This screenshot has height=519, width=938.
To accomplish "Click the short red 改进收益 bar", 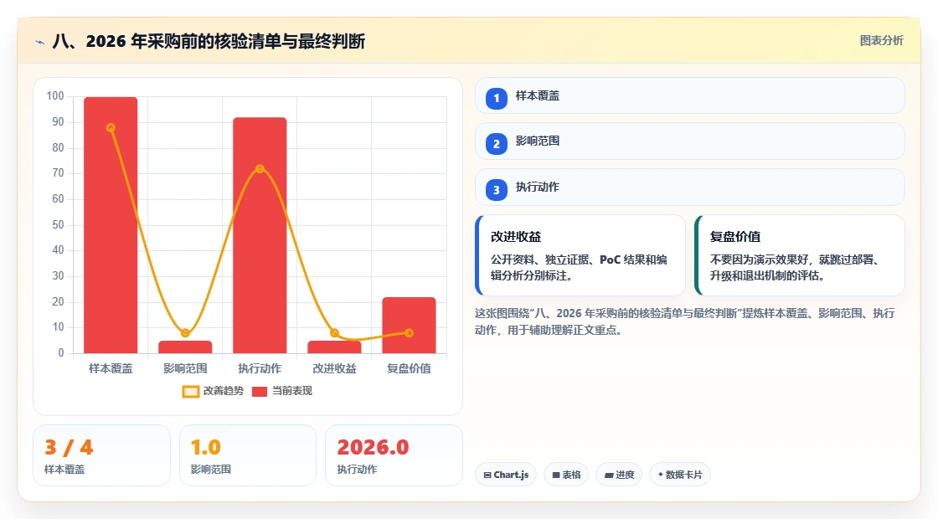I will (x=334, y=347).
